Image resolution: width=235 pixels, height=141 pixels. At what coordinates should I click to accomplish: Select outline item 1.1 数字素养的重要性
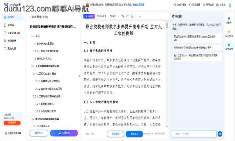43,43
